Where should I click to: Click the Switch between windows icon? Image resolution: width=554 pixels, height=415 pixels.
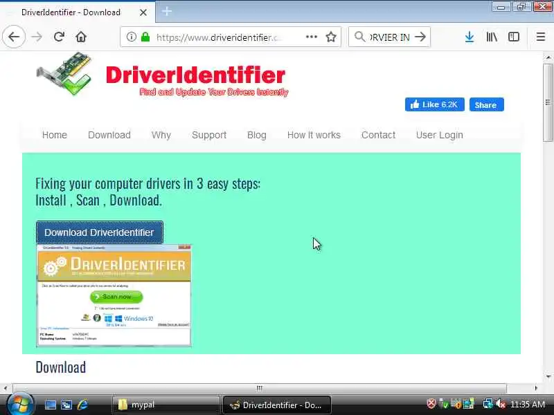point(66,405)
